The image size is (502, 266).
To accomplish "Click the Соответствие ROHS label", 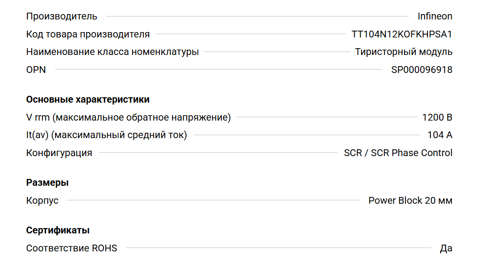I will tap(72, 248).
